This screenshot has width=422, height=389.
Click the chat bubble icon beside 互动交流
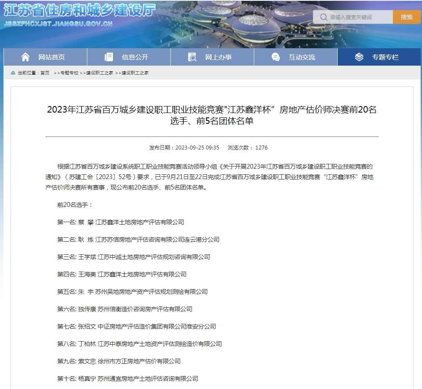pos(276,57)
